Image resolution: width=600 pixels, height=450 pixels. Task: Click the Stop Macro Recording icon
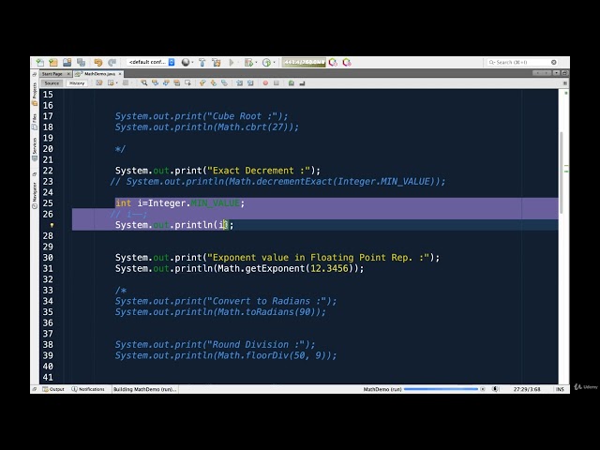pos(277,83)
